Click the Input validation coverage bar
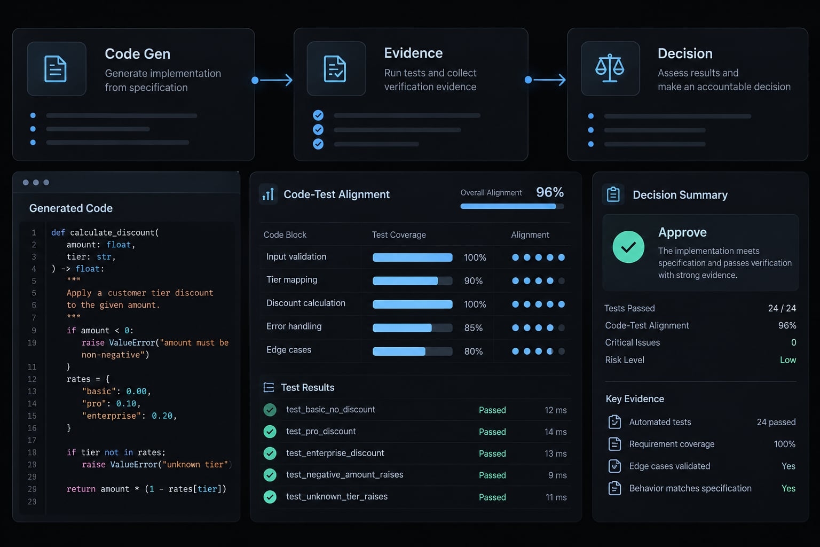 click(x=413, y=257)
